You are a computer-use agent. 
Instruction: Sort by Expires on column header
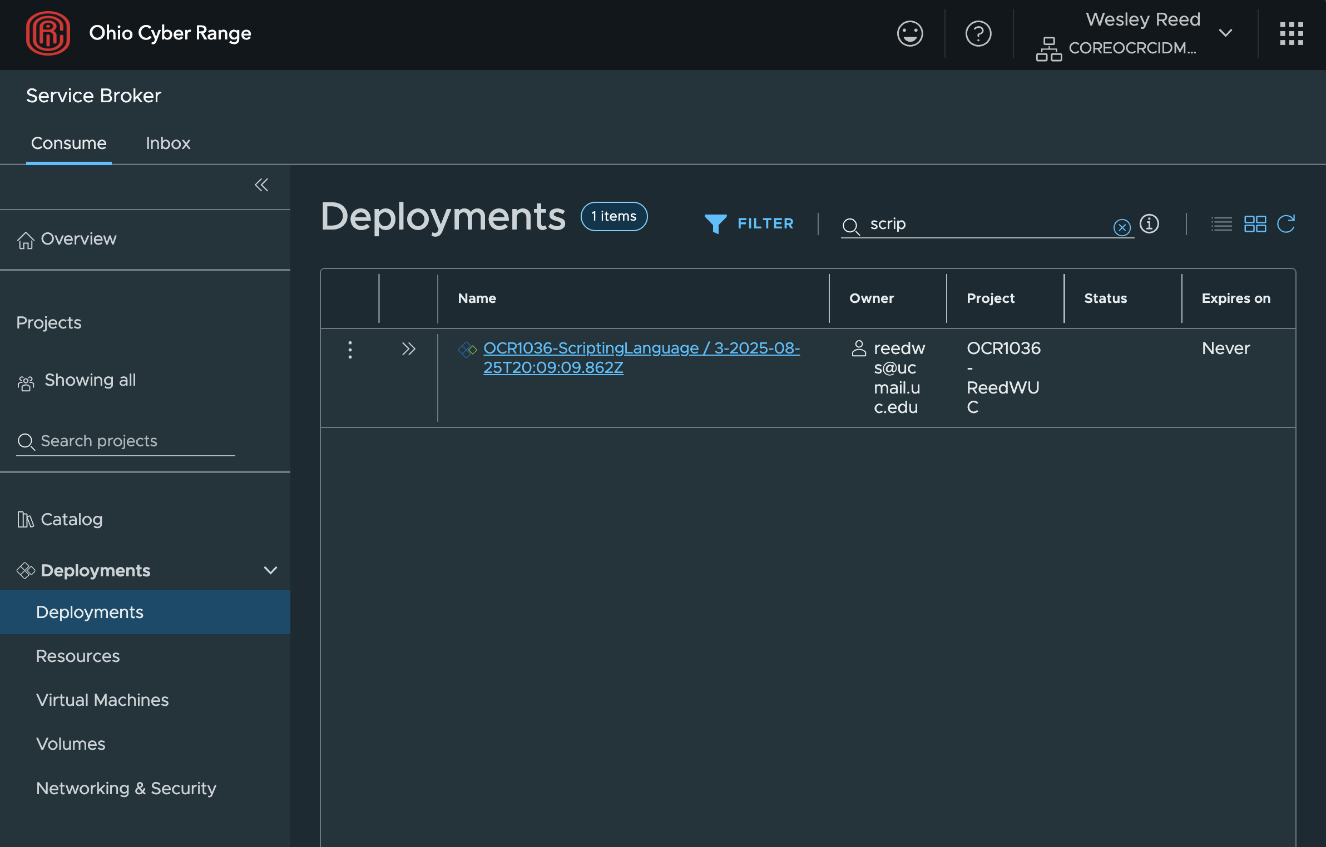pyautogui.click(x=1236, y=298)
